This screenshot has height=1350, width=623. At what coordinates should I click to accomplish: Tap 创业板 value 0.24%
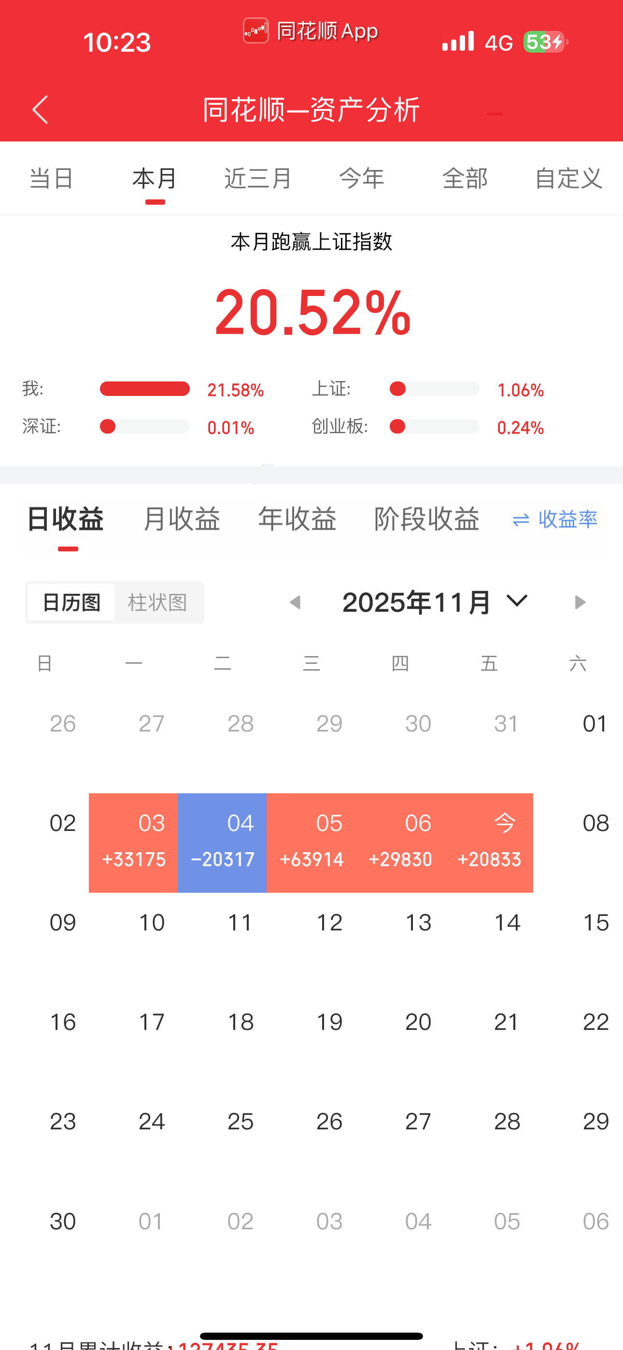tap(520, 428)
